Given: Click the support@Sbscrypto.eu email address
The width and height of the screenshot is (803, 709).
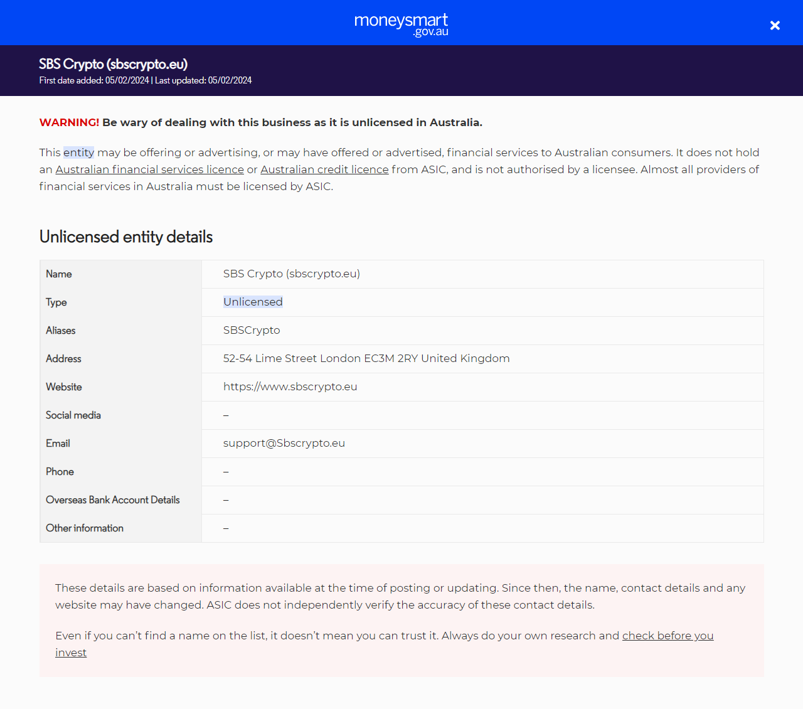Looking at the screenshot, I should (x=284, y=443).
